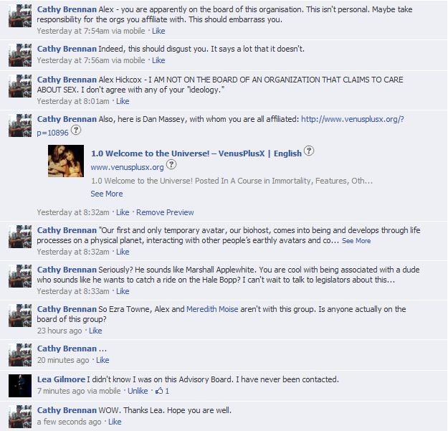The image size is (448, 431).
Task: Like the comment posted at 7:54am via mobile
Action: 158,31
